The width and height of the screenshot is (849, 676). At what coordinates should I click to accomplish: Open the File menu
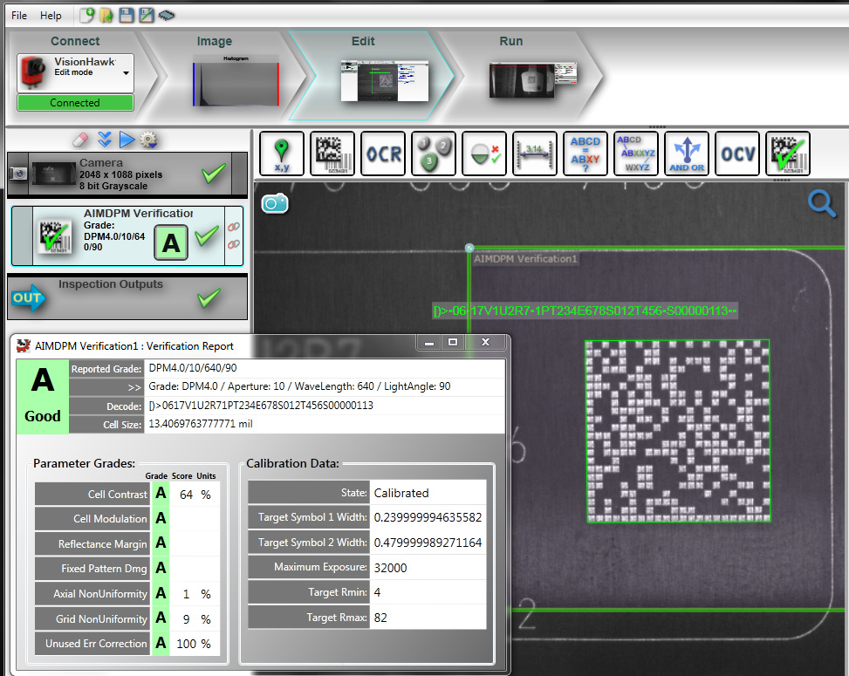[19, 16]
